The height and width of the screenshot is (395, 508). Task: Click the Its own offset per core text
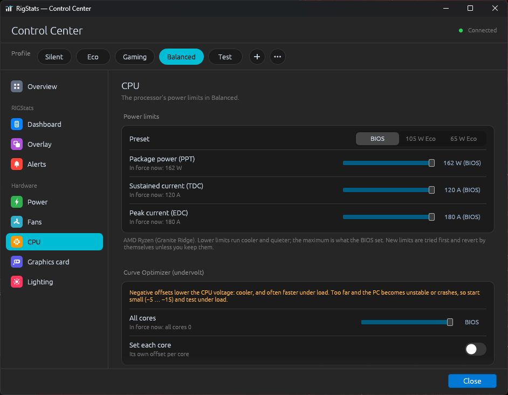point(159,354)
